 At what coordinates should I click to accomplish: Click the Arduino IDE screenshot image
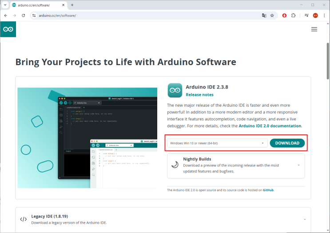87,138
